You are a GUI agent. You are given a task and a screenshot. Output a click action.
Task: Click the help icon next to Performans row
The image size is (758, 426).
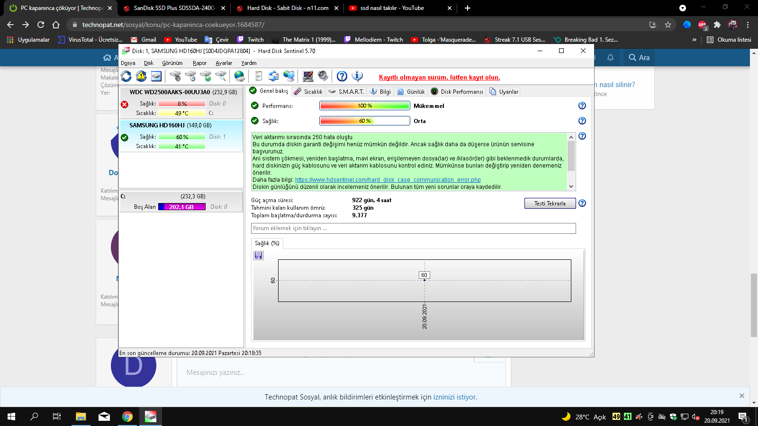coord(582,106)
